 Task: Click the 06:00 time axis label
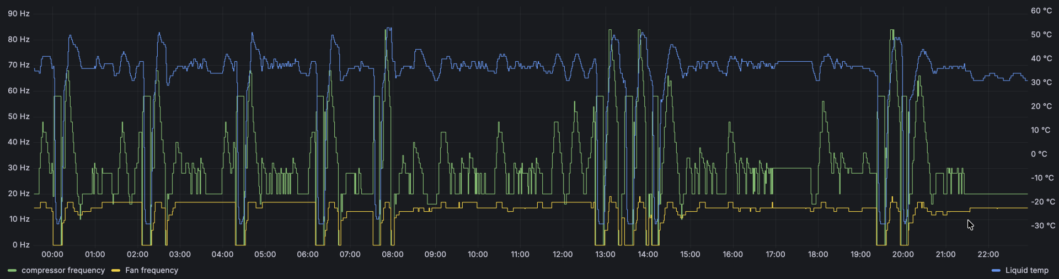(x=308, y=254)
